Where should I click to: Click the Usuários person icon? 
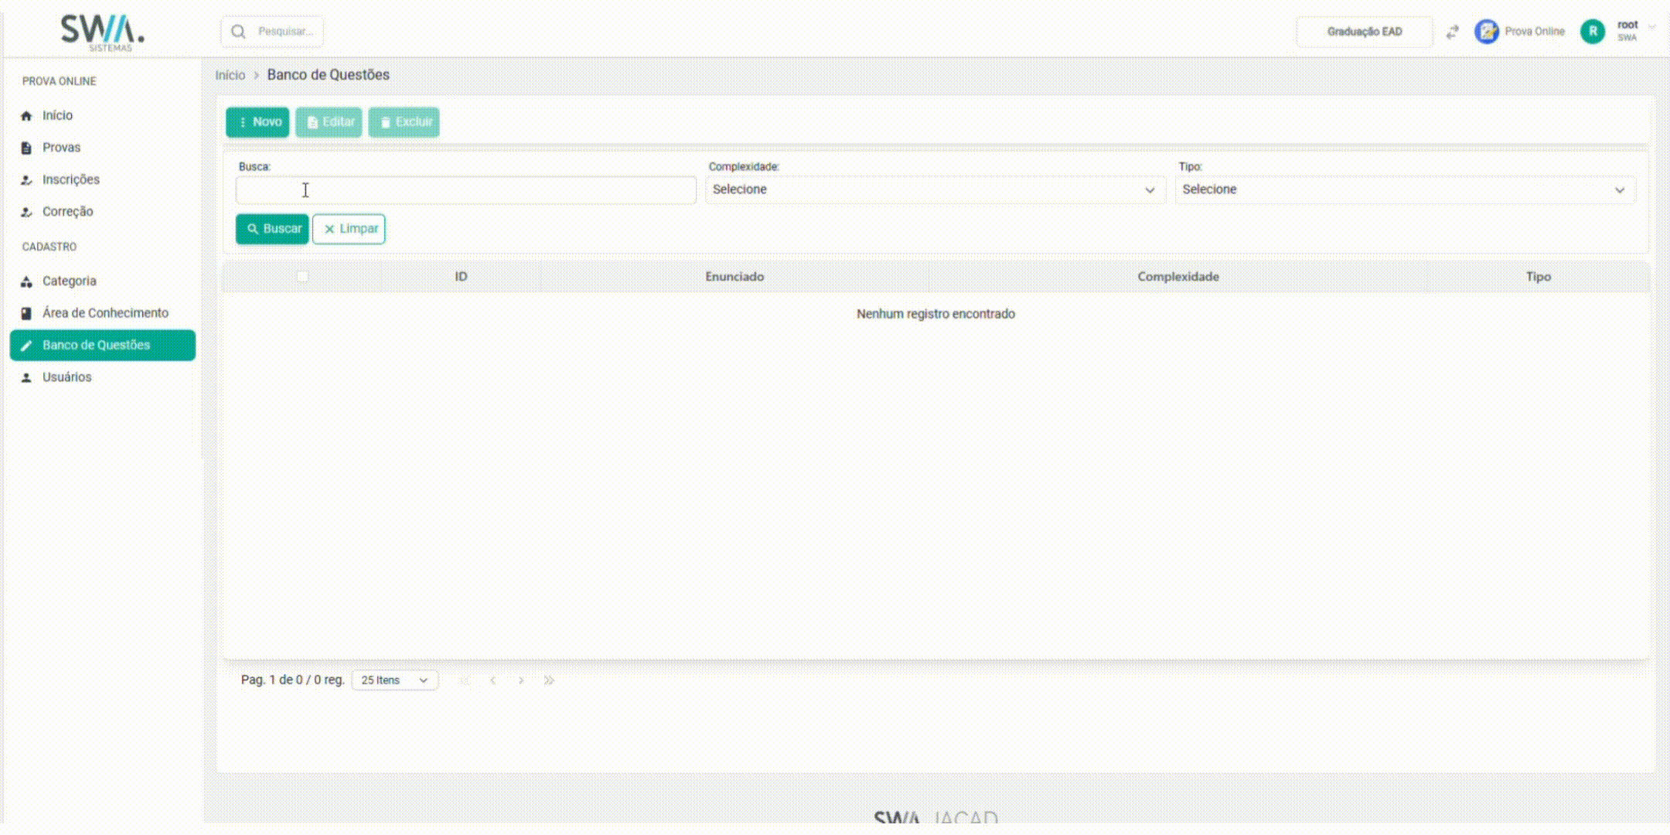[x=26, y=377]
